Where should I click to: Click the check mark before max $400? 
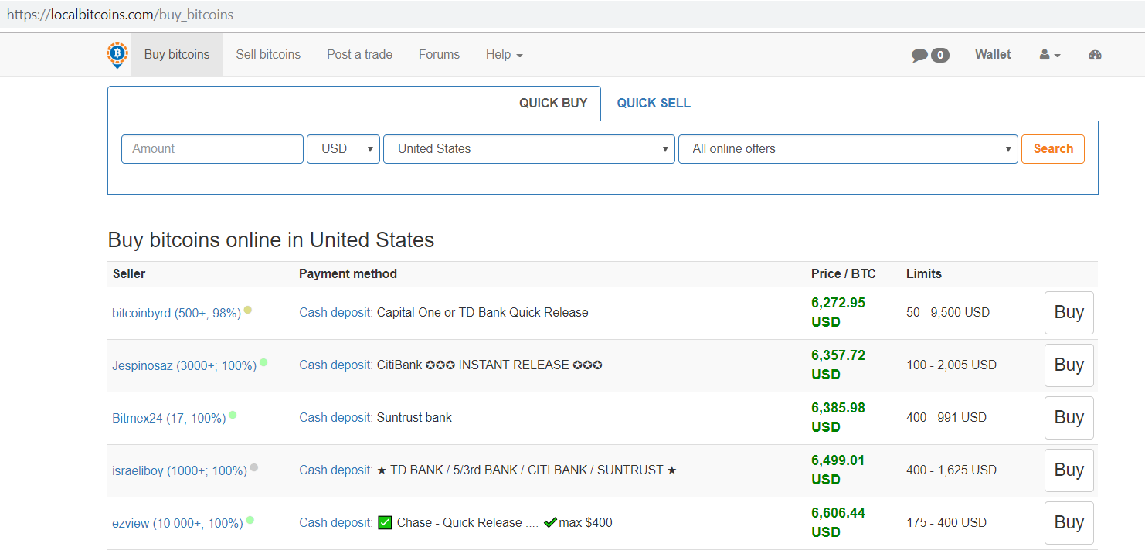tap(550, 522)
